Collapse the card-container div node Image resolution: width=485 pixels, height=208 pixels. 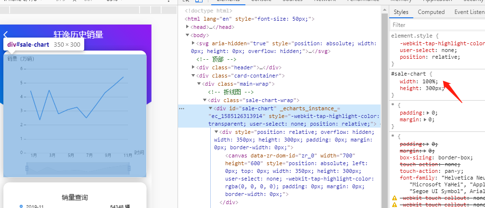click(x=193, y=75)
